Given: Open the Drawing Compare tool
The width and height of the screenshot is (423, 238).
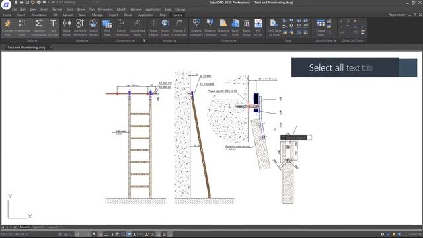Looking at the screenshot, I should 210,28.
